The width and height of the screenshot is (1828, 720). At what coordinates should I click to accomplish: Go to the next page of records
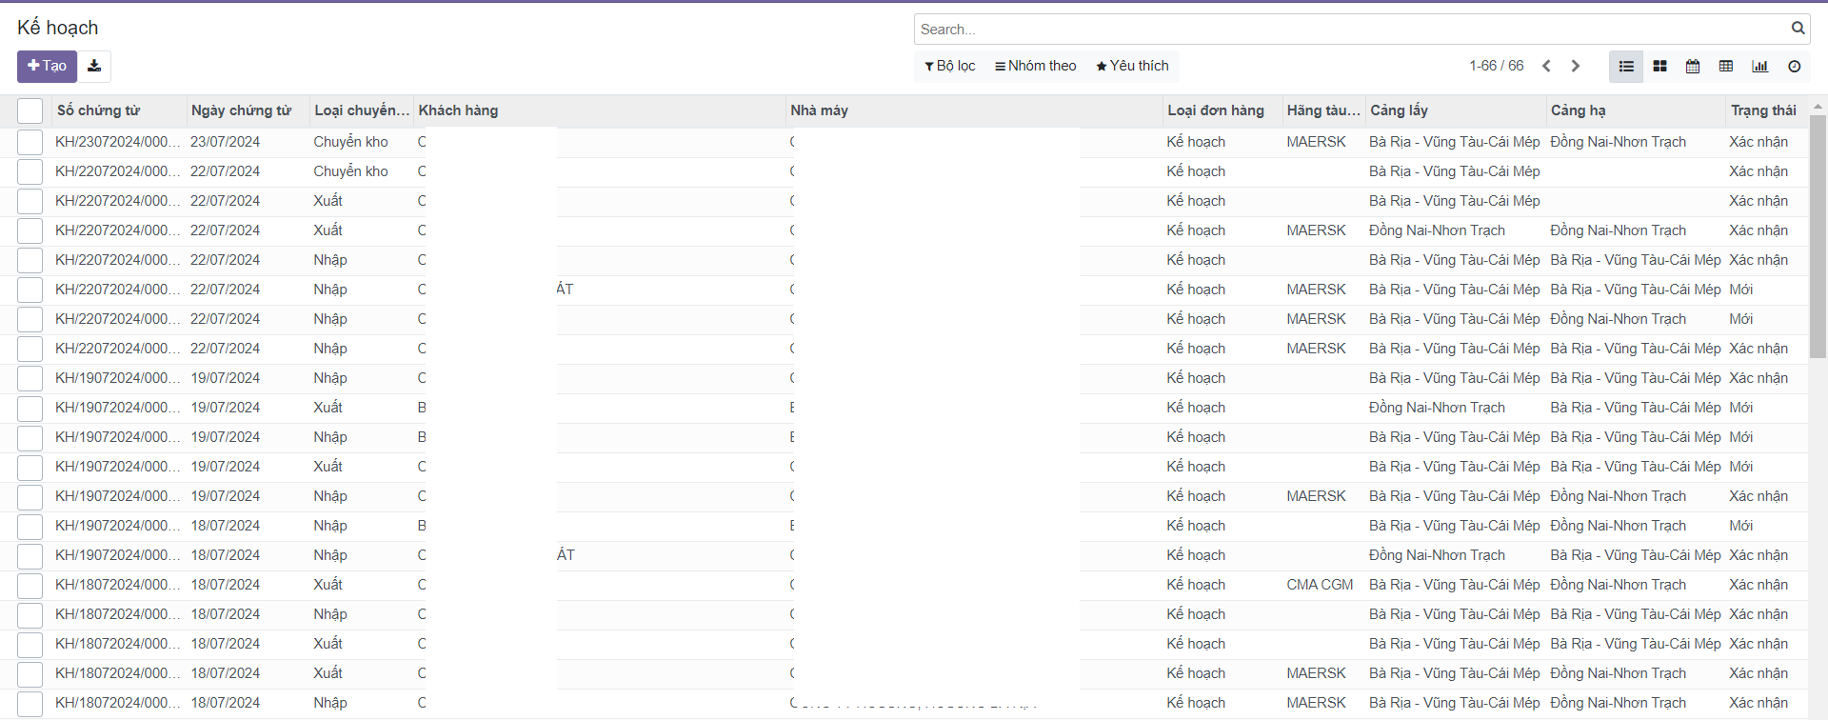point(1576,66)
